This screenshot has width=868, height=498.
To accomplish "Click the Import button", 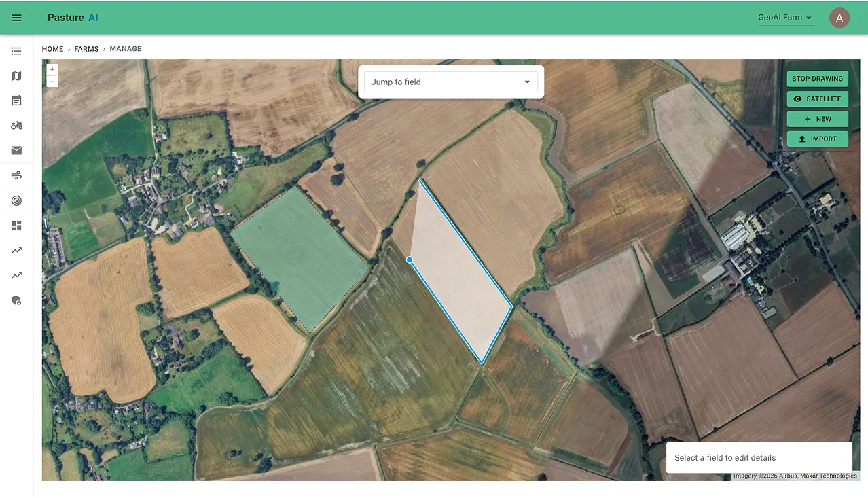I will [x=818, y=139].
